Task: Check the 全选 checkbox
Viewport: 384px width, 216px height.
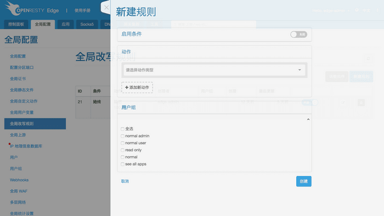Action: 122,129
